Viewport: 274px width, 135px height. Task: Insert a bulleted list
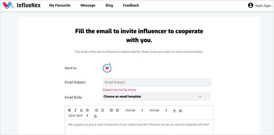[103, 110]
